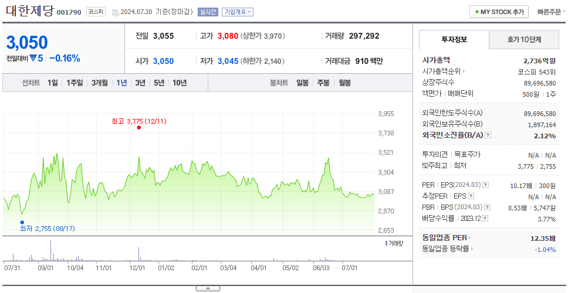Click the help icon next to 외국인소진율(B/A)

(488, 135)
